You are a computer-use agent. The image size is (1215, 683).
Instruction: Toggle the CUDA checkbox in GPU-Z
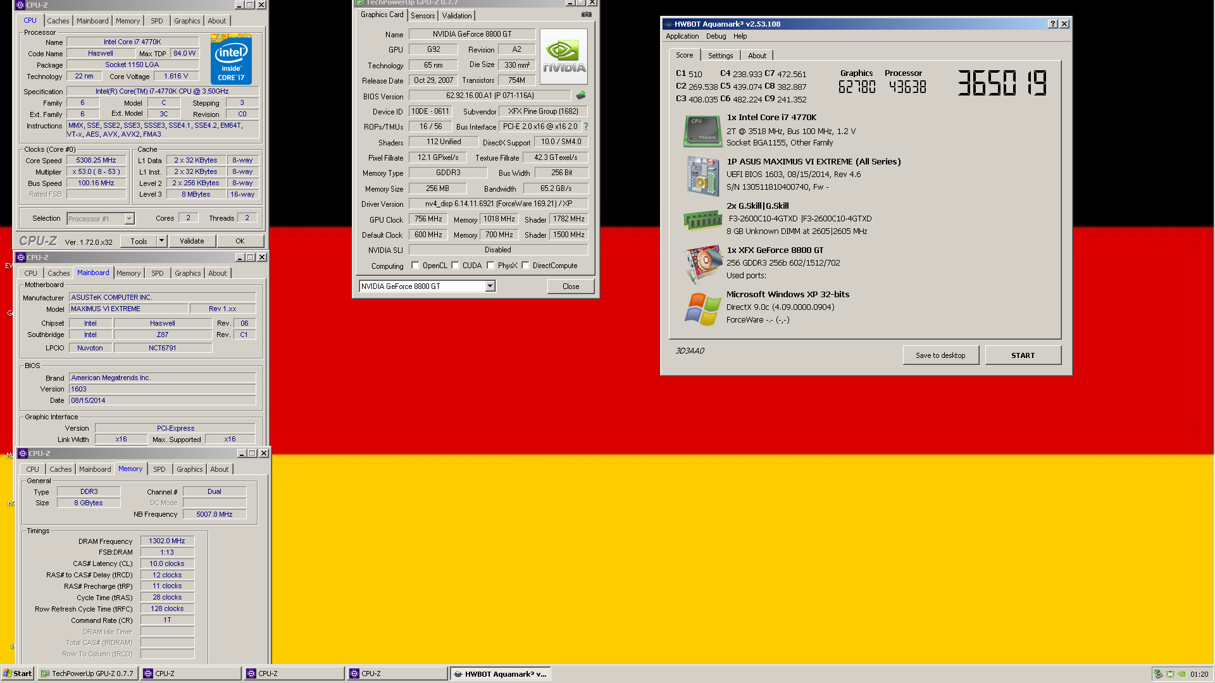[x=455, y=266]
